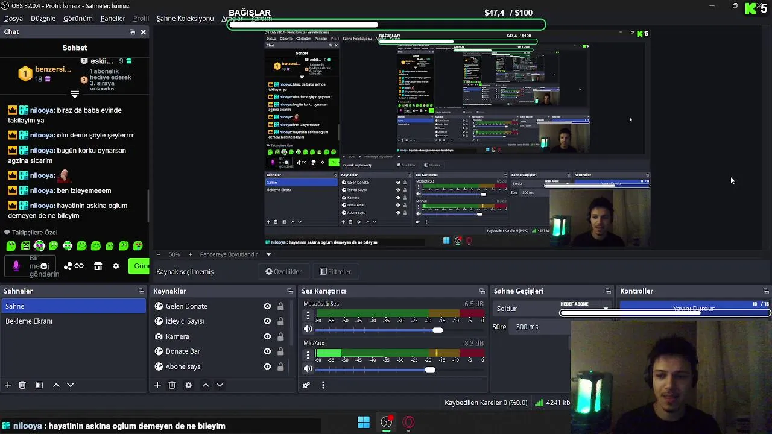
Task: Move the selected scene up
Action: (x=56, y=385)
